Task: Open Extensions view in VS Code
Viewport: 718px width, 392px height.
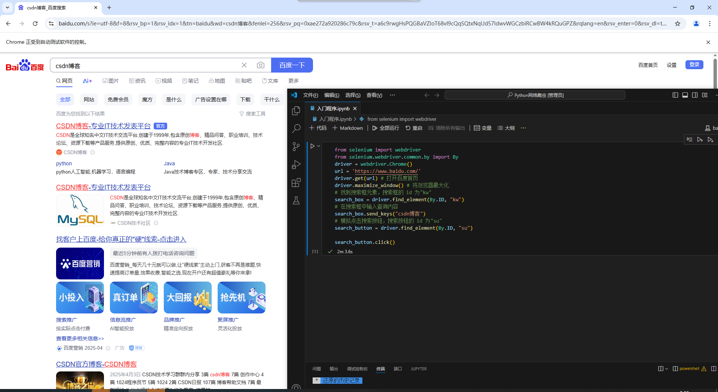Action: (x=296, y=183)
